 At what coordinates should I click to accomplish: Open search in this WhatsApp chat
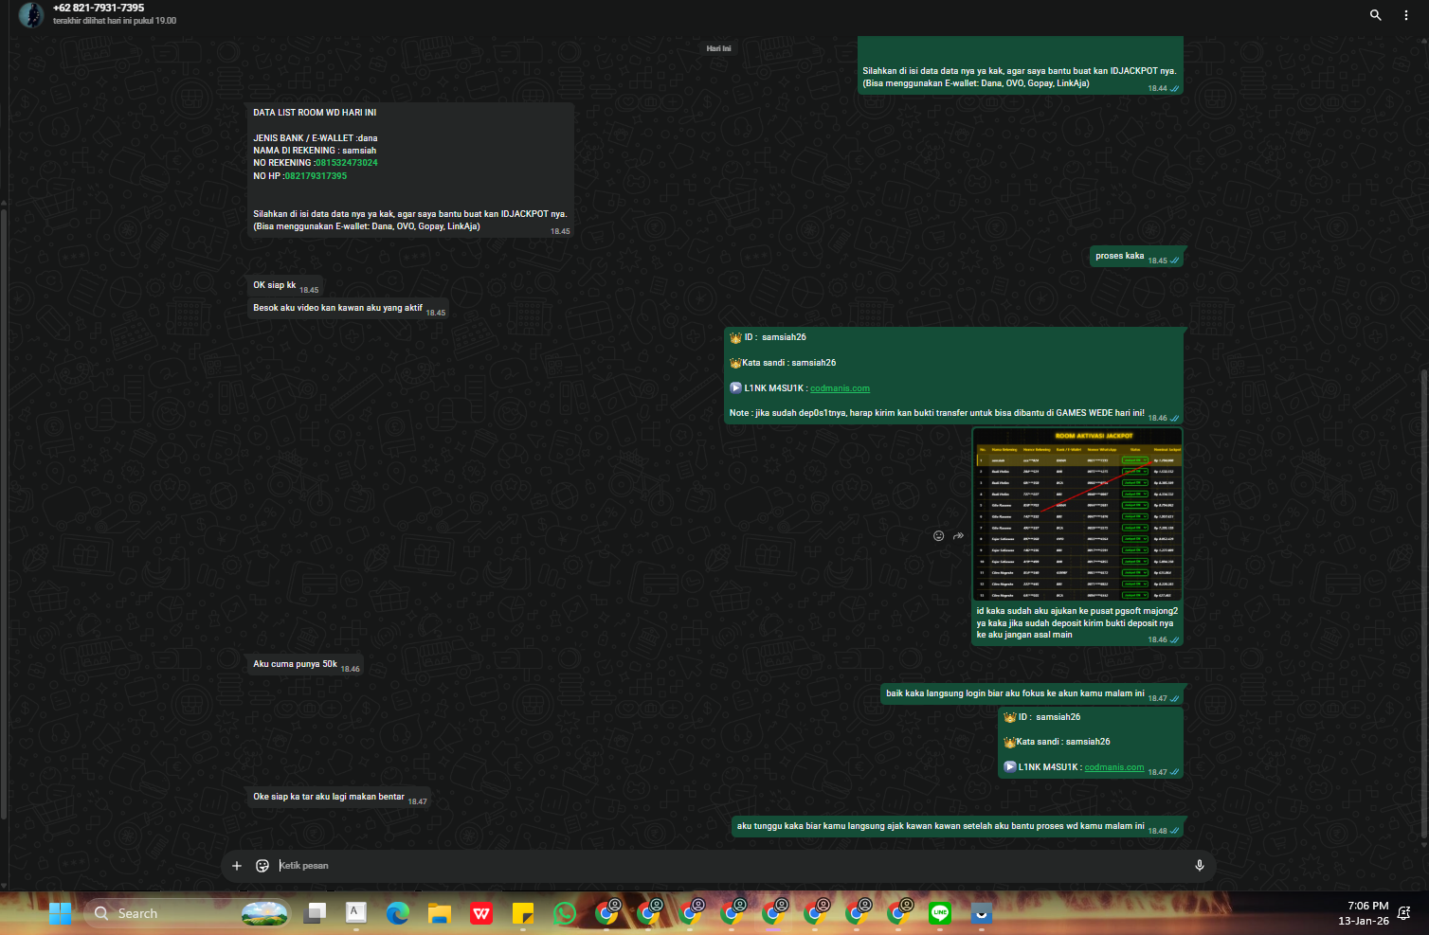pos(1375,15)
